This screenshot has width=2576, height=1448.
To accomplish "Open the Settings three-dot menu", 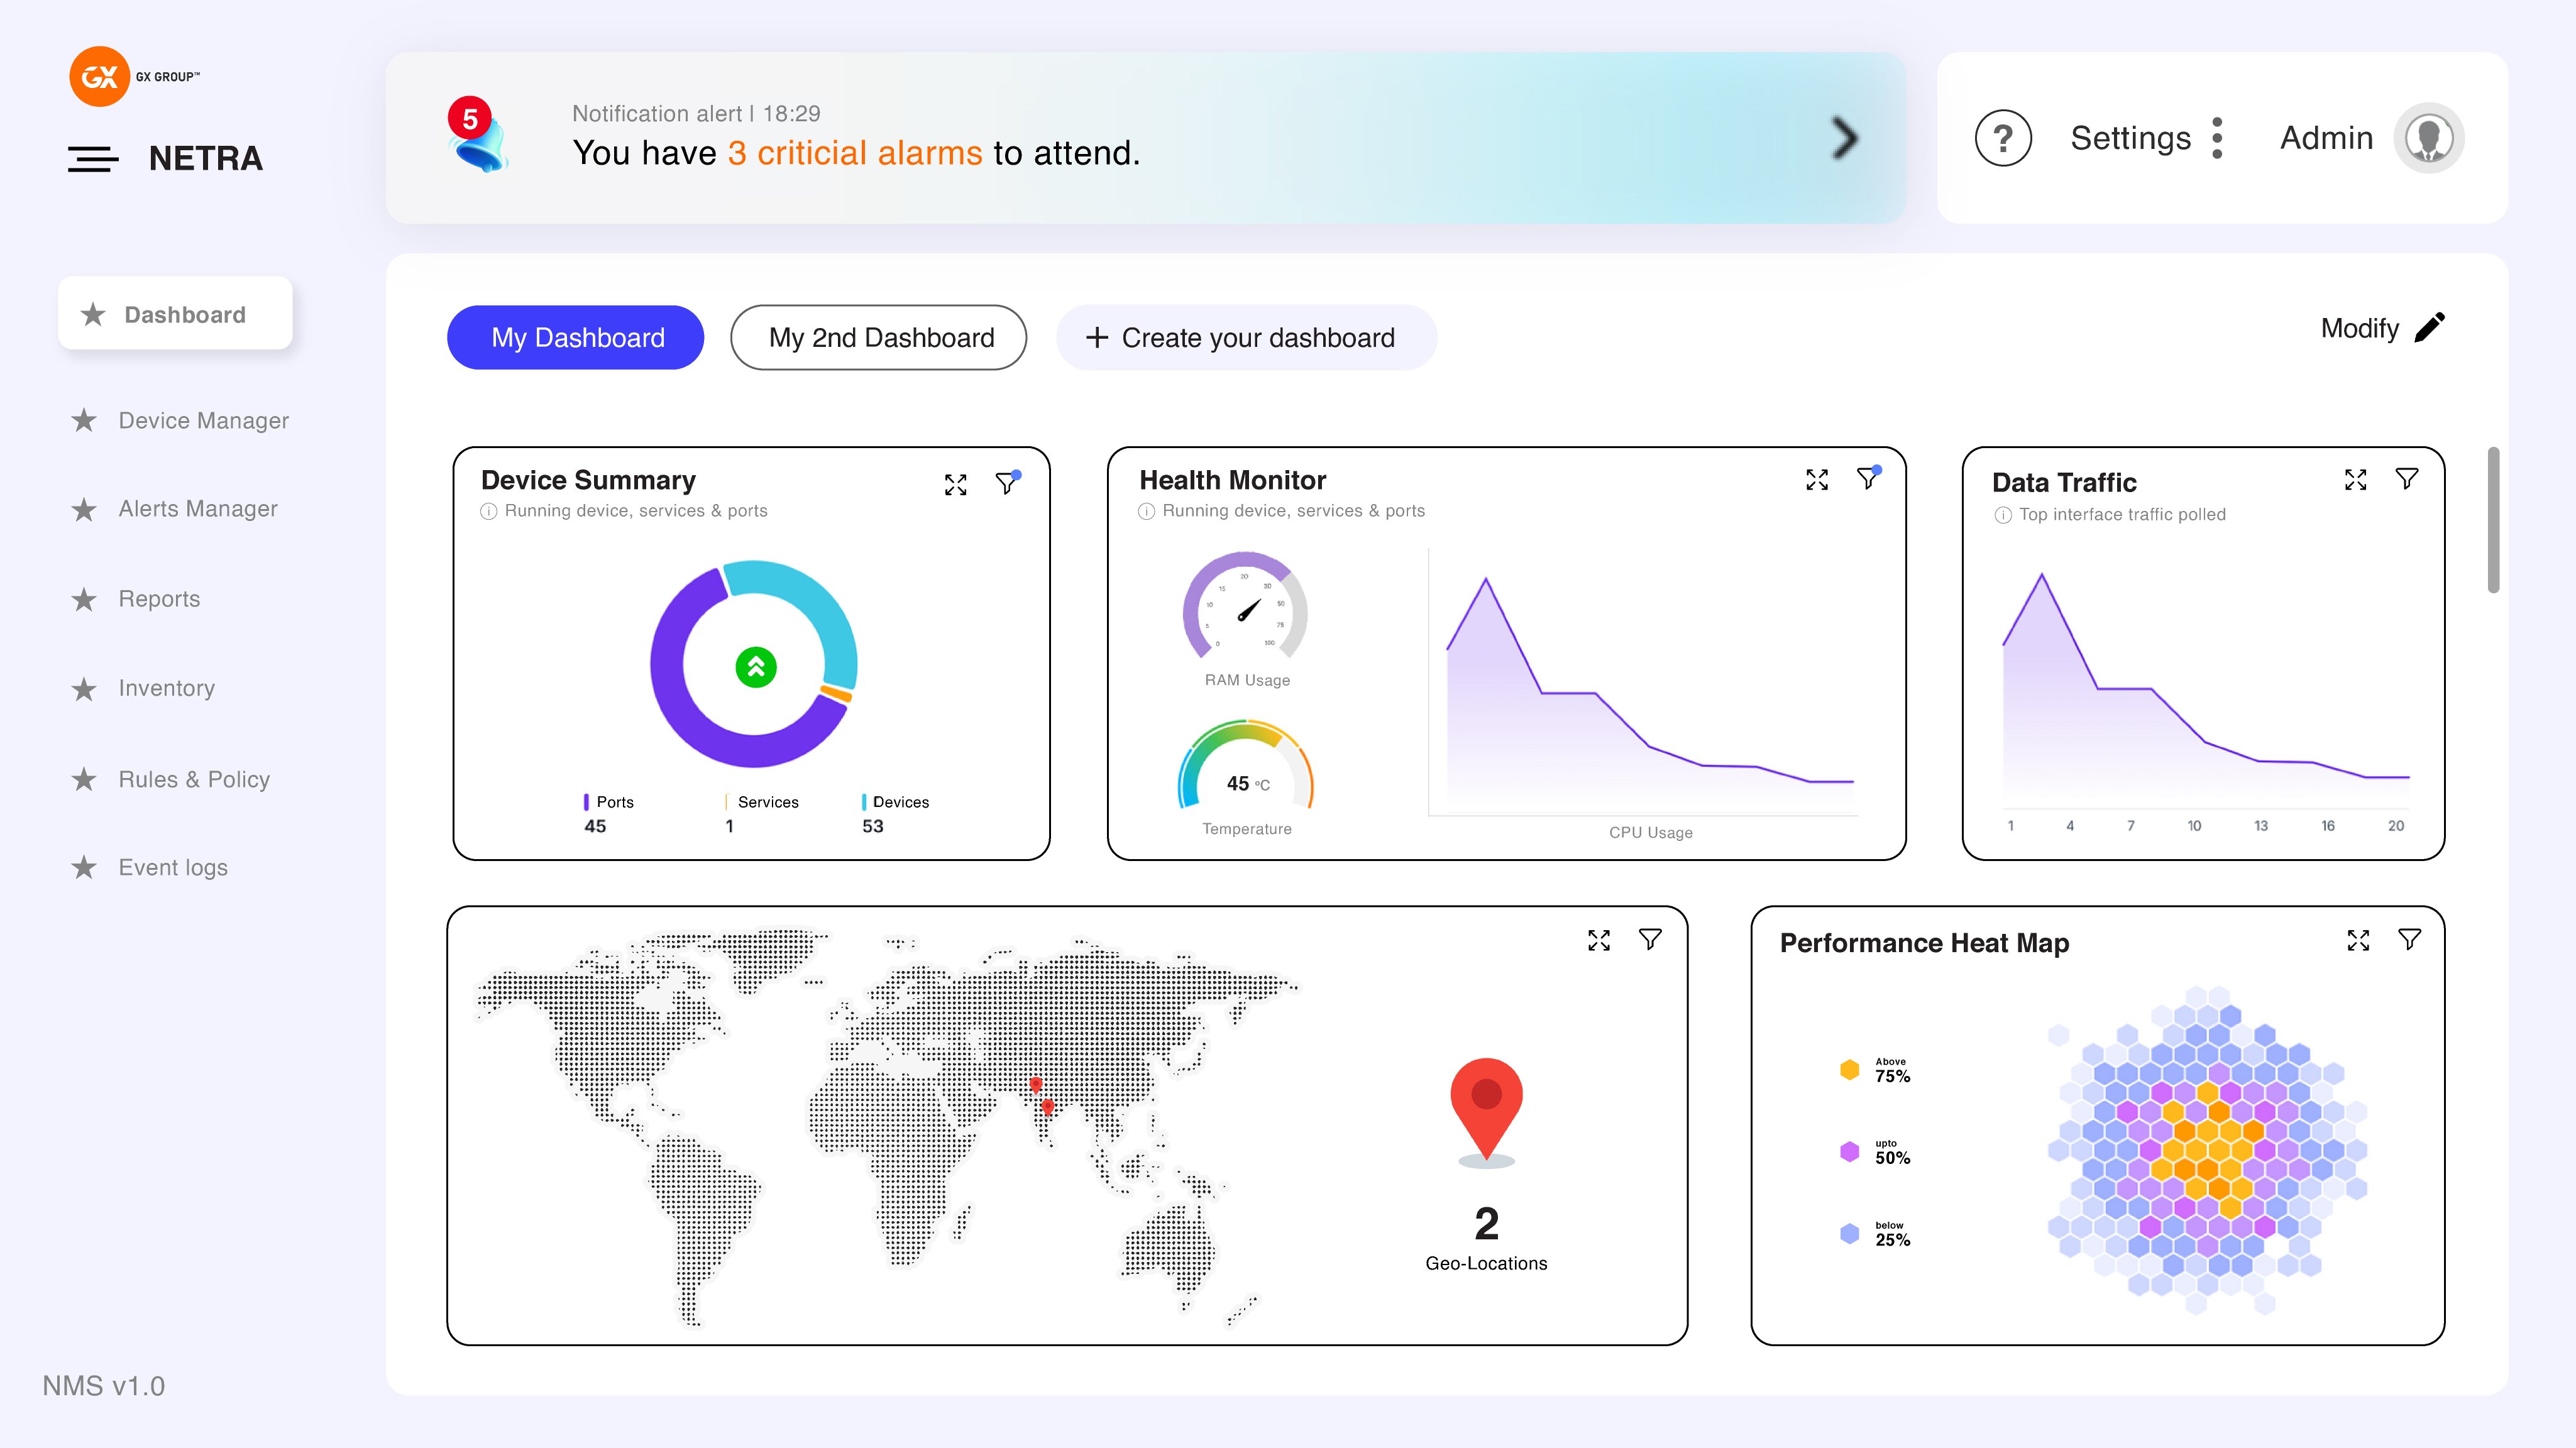I will [x=2217, y=138].
